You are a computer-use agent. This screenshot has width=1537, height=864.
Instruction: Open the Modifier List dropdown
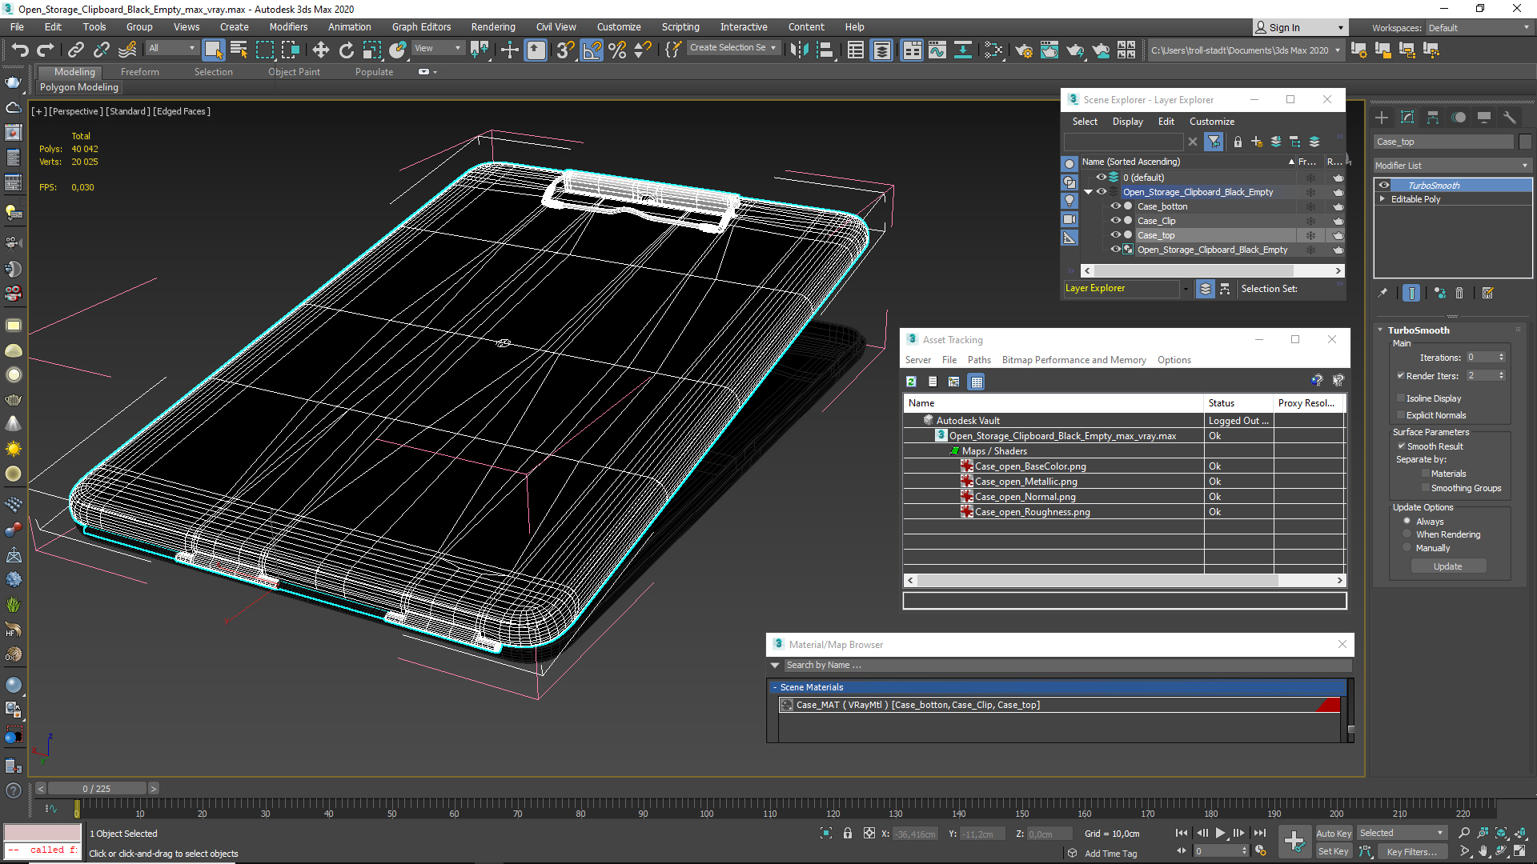click(1451, 166)
